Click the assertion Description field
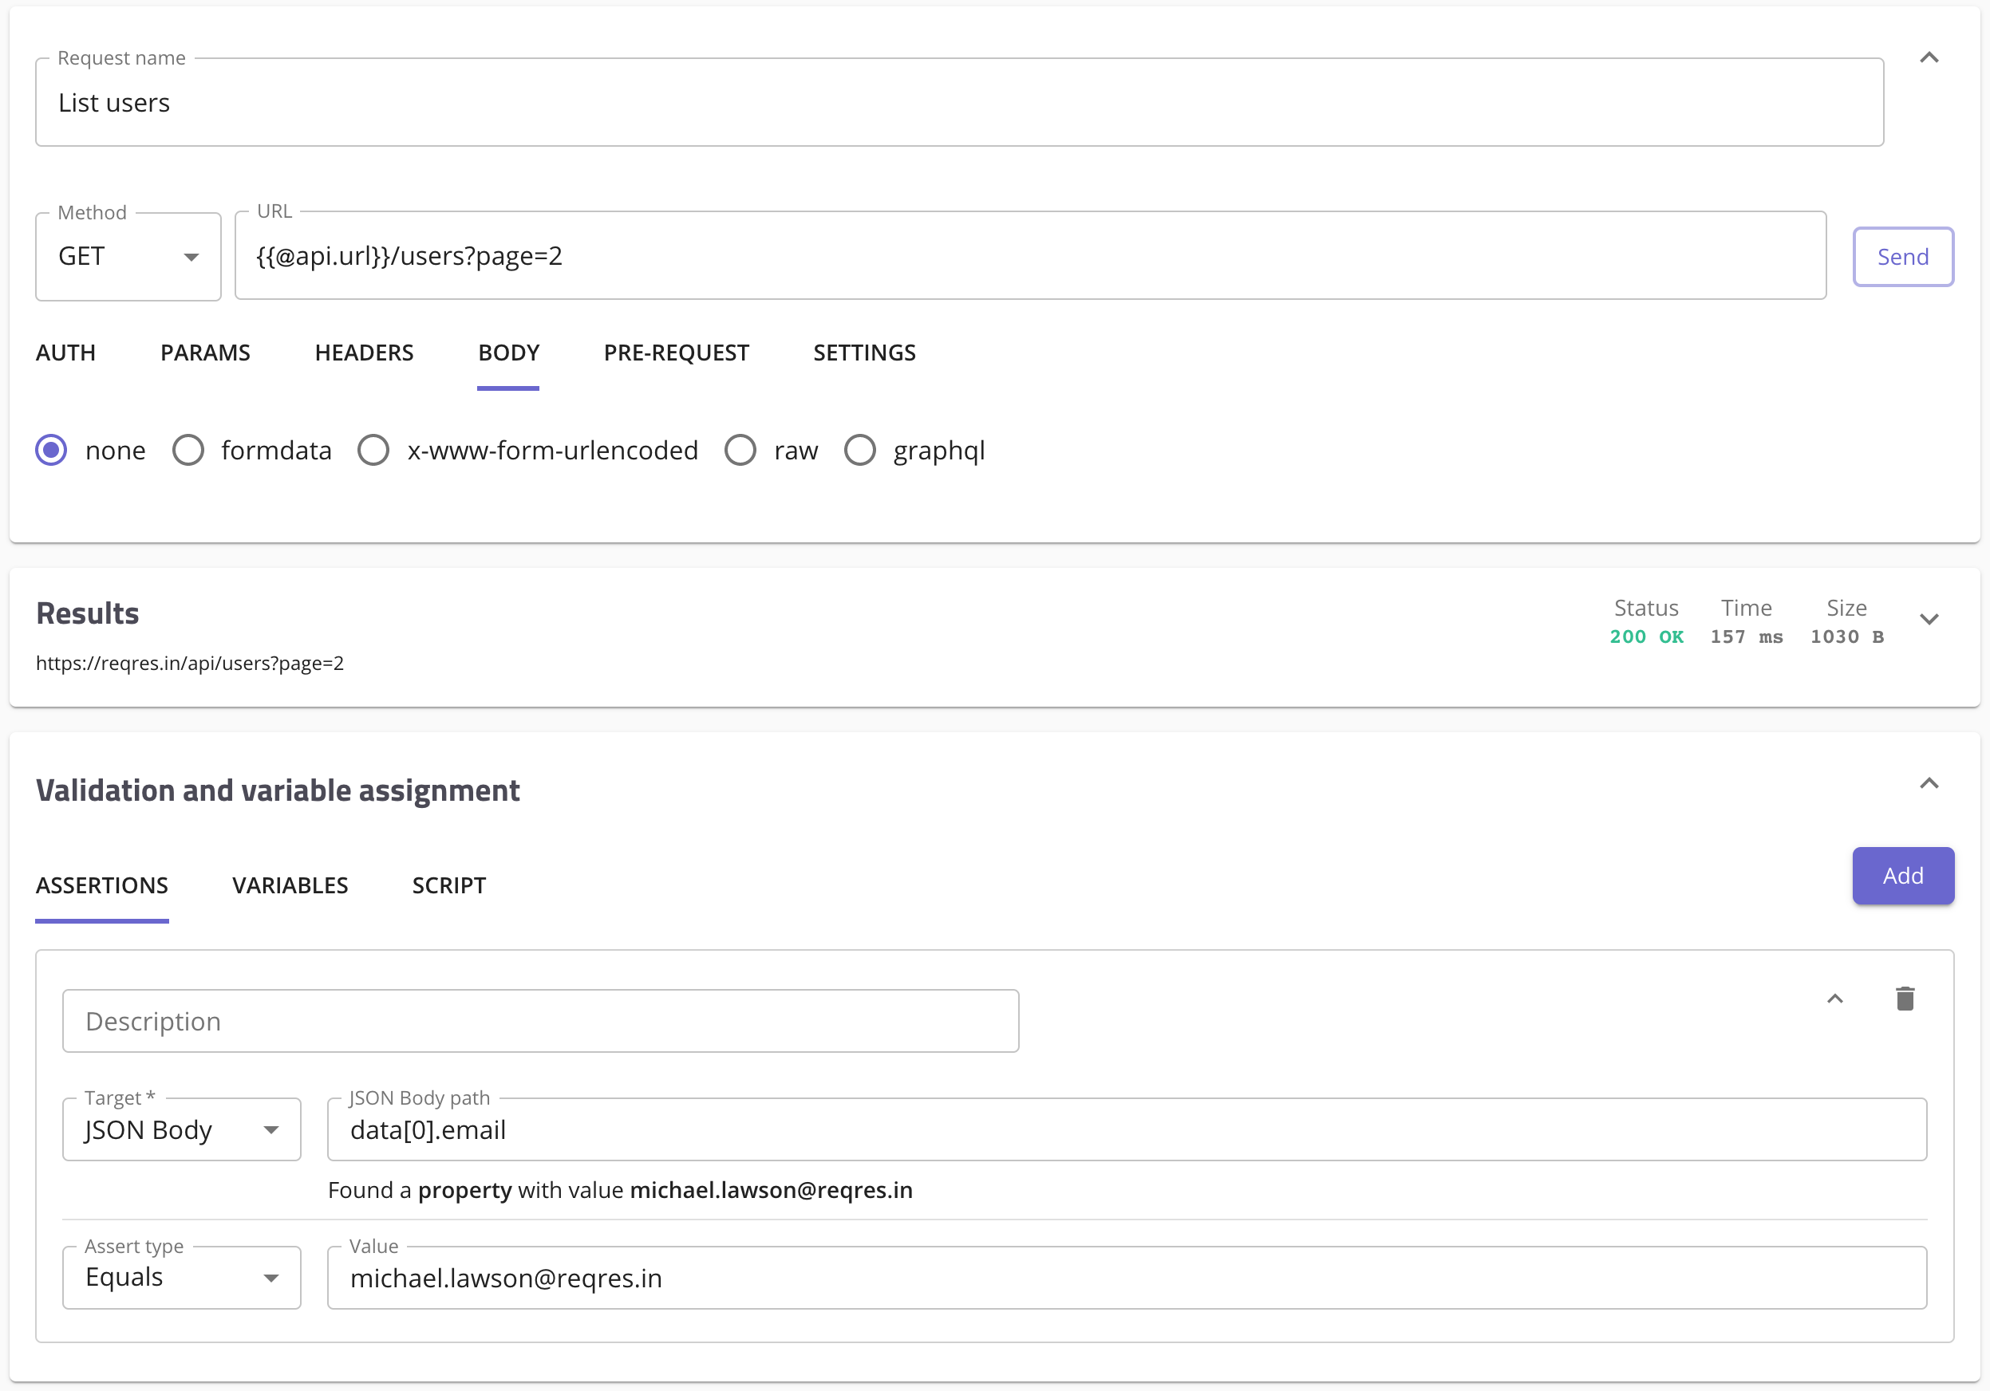This screenshot has width=1990, height=1391. click(x=540, y=1021)
